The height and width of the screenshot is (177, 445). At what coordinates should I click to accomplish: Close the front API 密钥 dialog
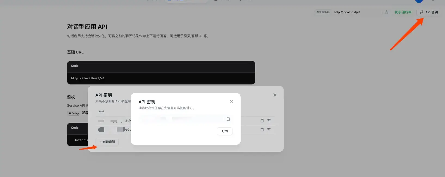point(231,102)
